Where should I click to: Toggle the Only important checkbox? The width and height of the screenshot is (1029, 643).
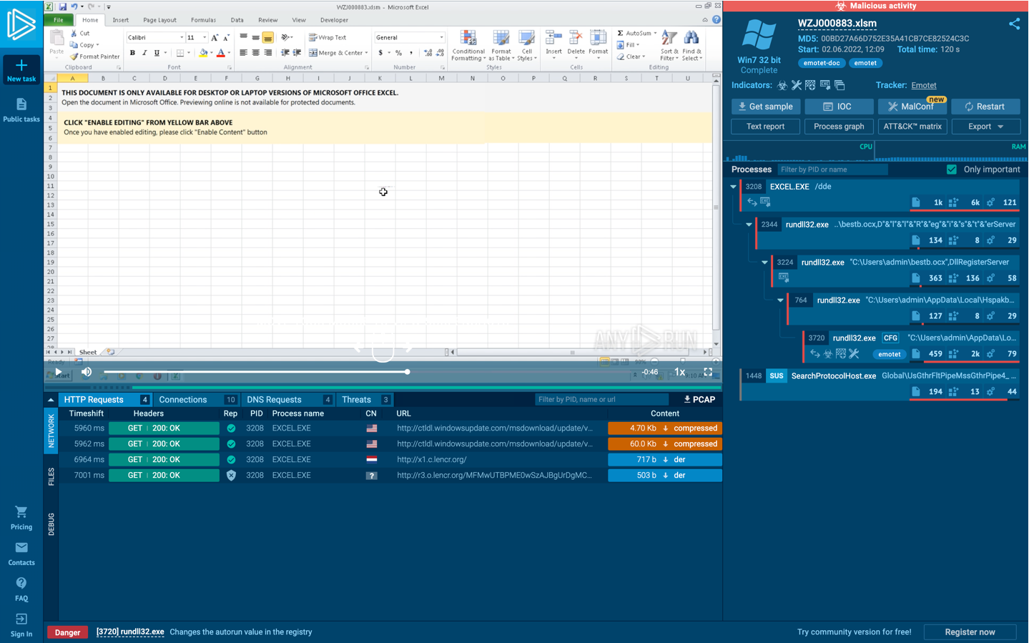point(952,170)
